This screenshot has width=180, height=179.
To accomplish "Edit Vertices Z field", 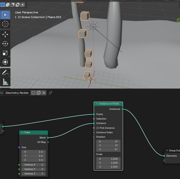I will click(34, 174).
